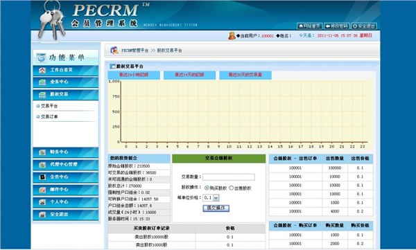
Task: Click the top-right 安全退出 button
Action: [x=364, y=26]
